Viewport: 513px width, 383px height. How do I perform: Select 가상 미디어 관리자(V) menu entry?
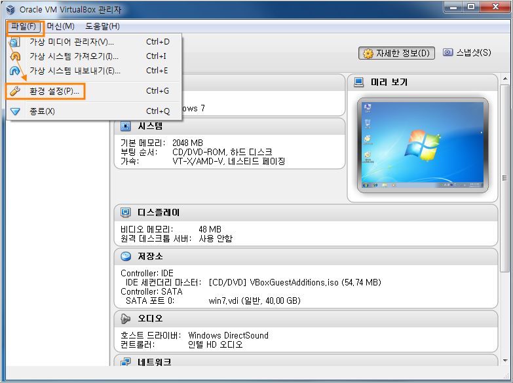[94, 42]
